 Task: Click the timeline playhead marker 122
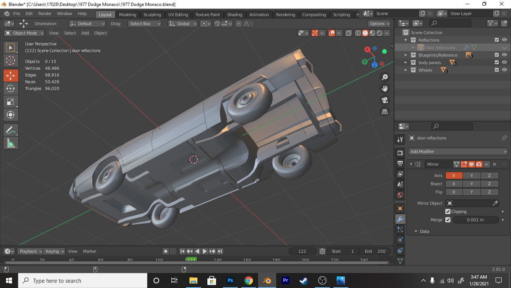pyautogui.click(x=191, y=259)
